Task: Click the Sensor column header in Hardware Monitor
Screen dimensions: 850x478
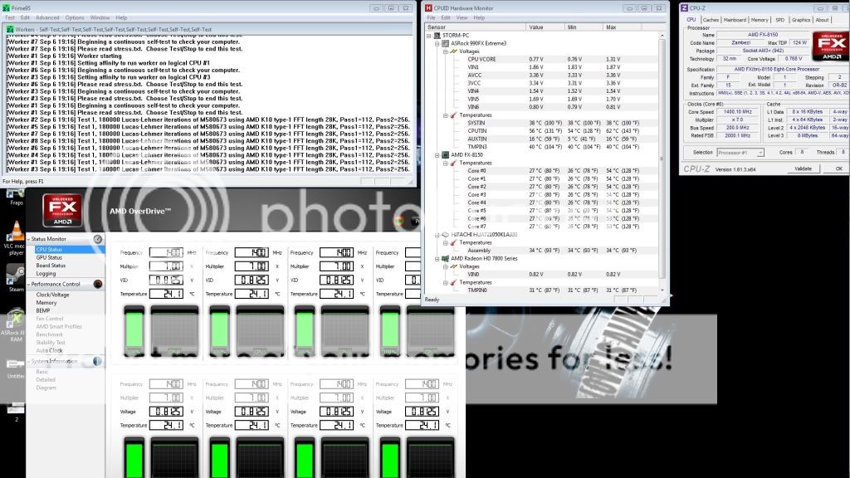Action: pyautogui.click(x=476, y=27)
